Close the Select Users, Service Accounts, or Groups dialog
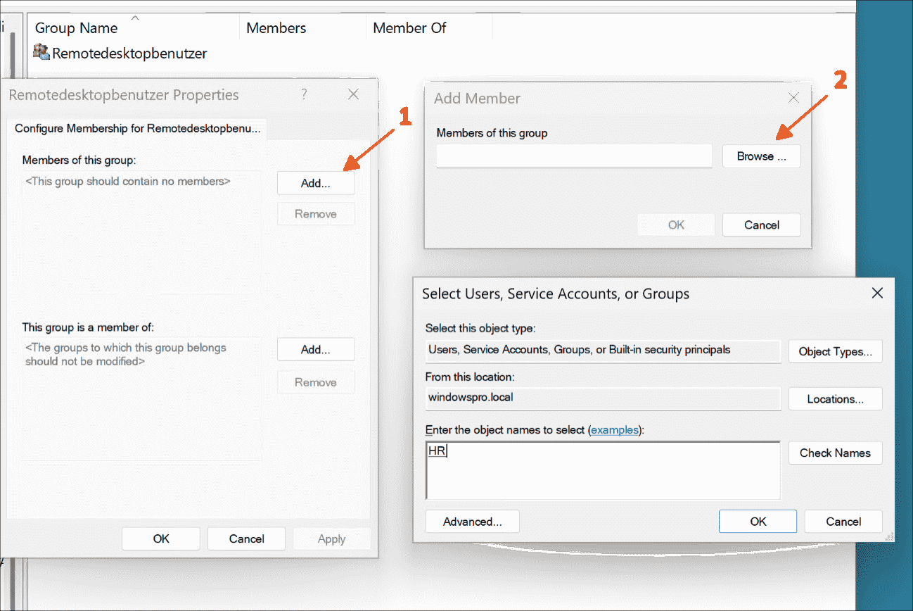This screenshot has height=611, width=913. (x=877, y=294)
